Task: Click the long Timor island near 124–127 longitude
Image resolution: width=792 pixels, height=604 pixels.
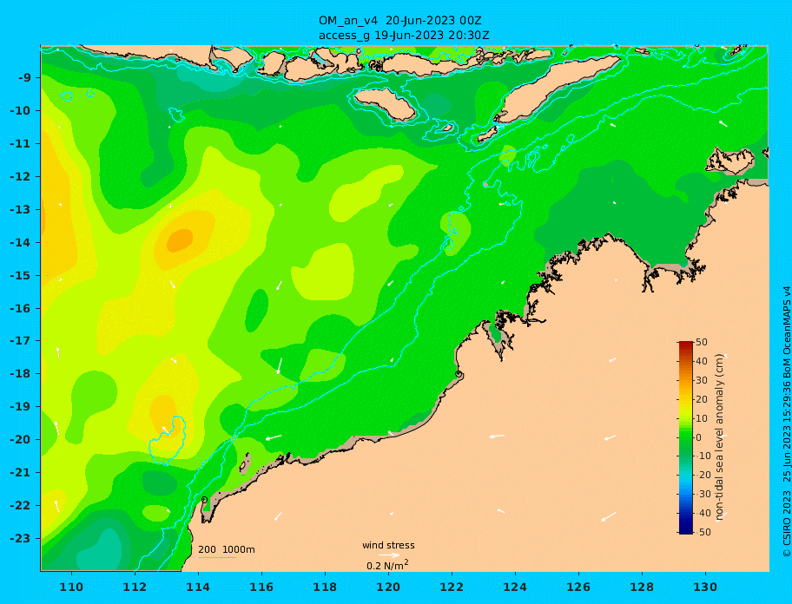Action: (x=556, y=89)
